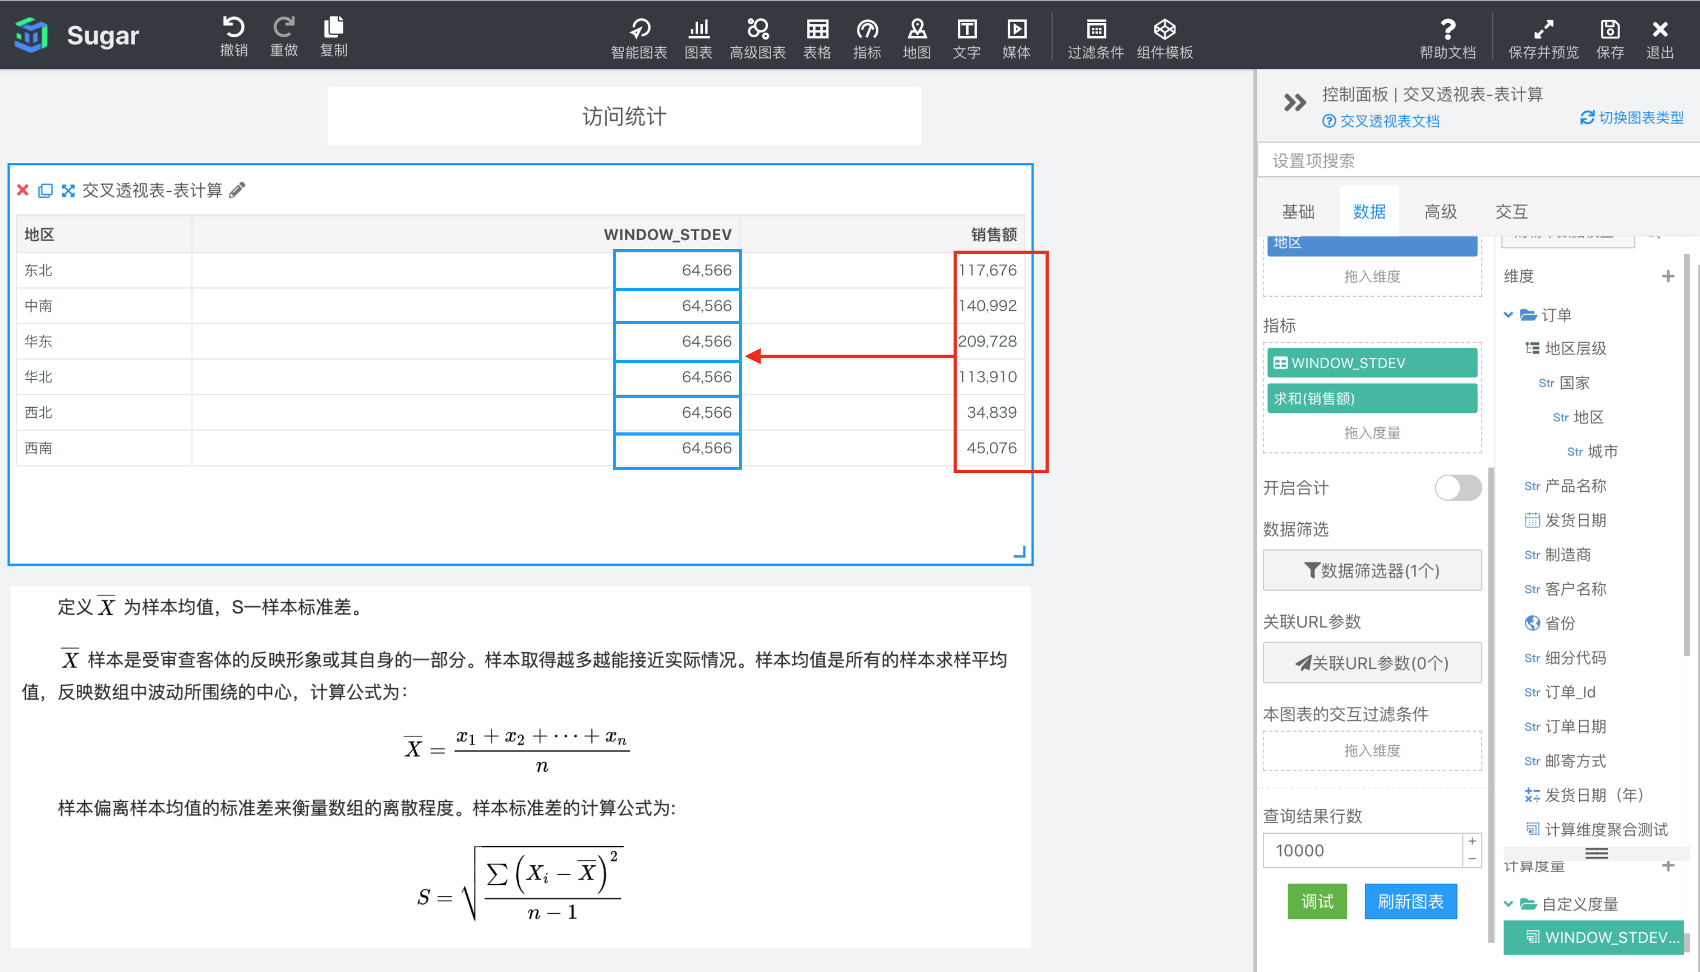
Task: Select 产品名称 dimension field
Action: [1564, 486]
